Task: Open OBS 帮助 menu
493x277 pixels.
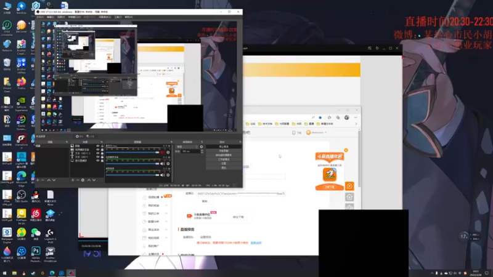Action: (129, 17)
